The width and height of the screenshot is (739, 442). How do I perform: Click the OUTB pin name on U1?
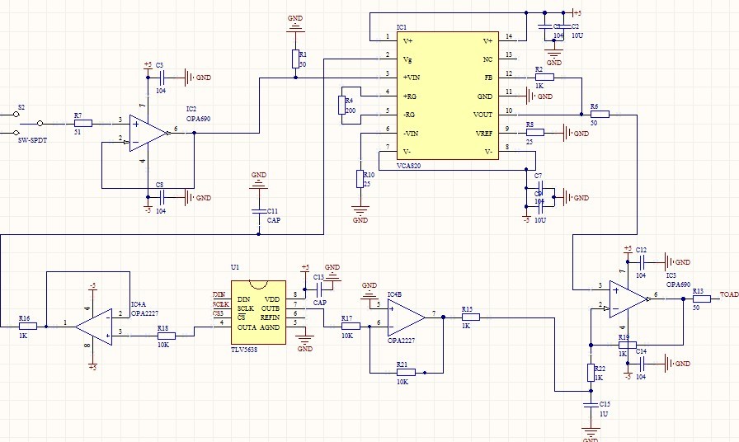[x=271, y=308]
